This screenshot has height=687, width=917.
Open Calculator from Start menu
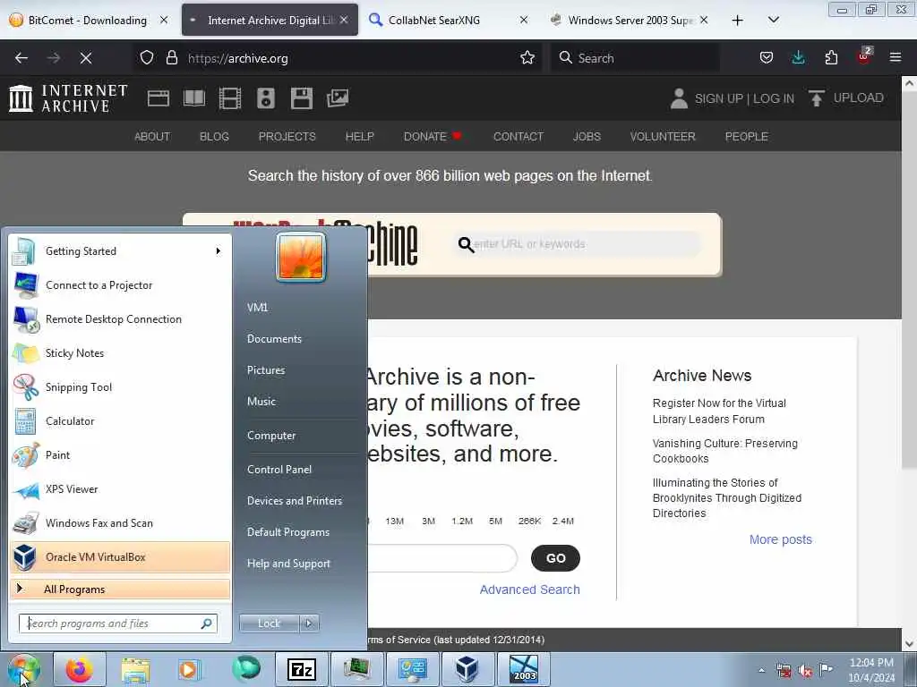pyautogui.click(x=120, y=421)
